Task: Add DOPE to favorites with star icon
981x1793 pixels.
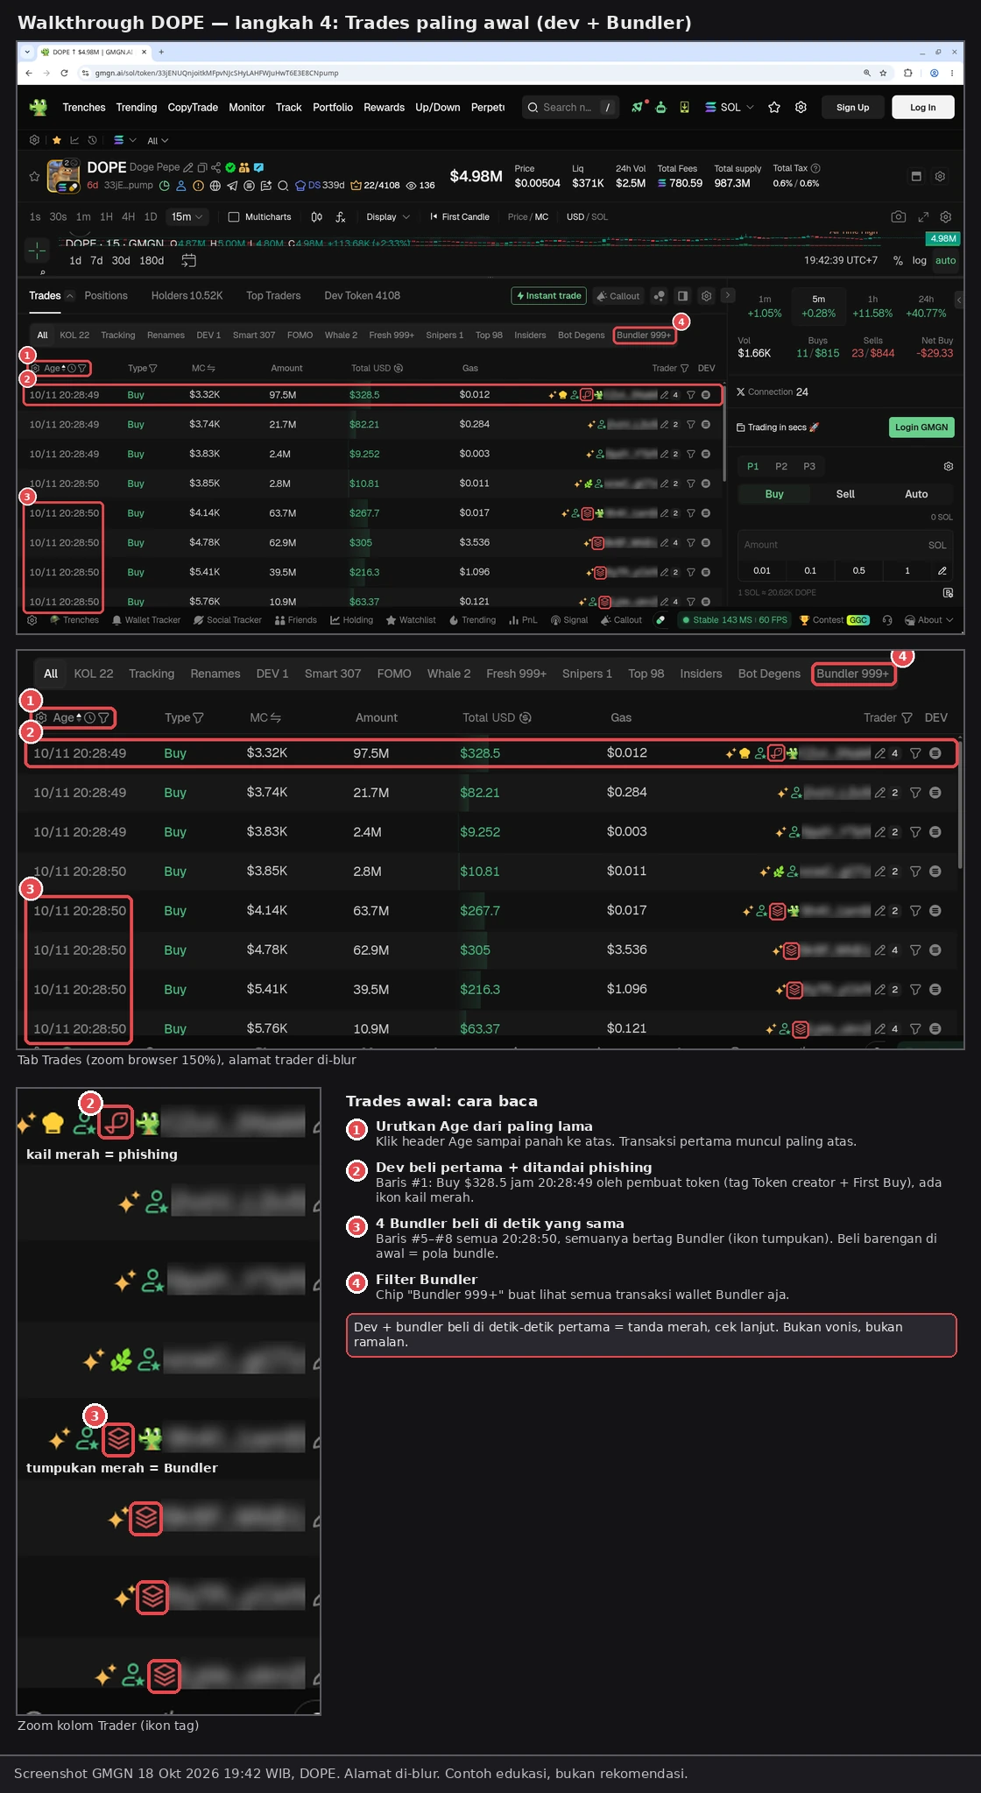Action: click(34, 176)
